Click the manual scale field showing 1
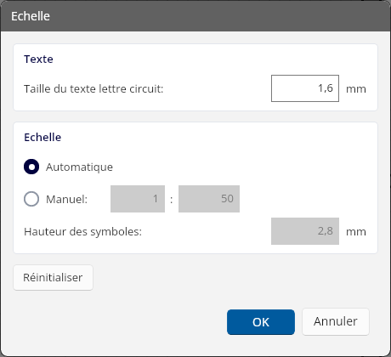Image resolution: width=391 pixels, height=357 pixels. pyautogui.click(x=138, y=199)
